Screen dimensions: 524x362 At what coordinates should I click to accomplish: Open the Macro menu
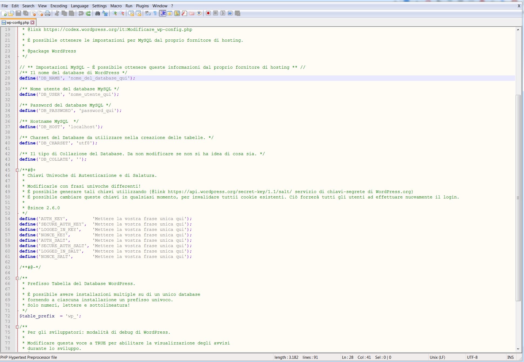[x=116, y=6]
